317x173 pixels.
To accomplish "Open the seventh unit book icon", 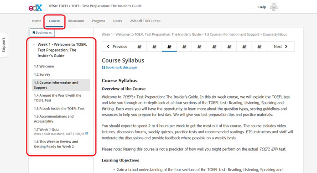I will pos(229,47).
